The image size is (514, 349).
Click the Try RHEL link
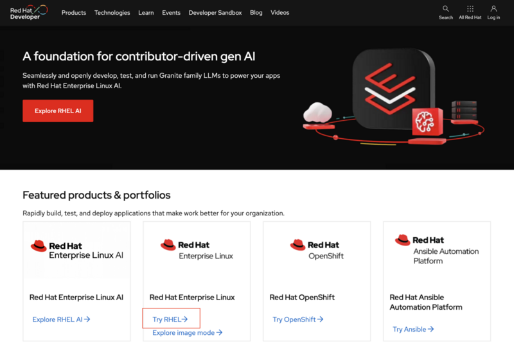[x=170, y=319]
